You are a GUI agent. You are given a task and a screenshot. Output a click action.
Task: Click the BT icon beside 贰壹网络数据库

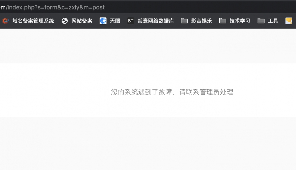tap(131, 21)
